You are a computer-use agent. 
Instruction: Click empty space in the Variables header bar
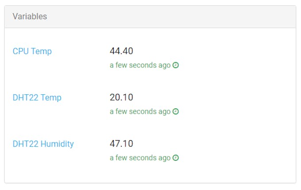177,17
